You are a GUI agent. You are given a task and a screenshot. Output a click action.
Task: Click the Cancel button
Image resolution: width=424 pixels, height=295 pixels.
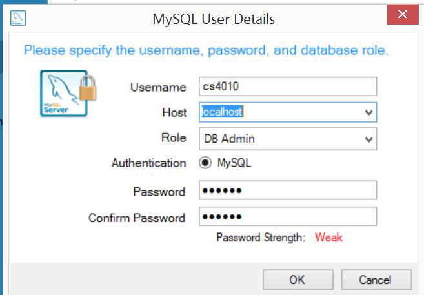(x=376, y=280)
